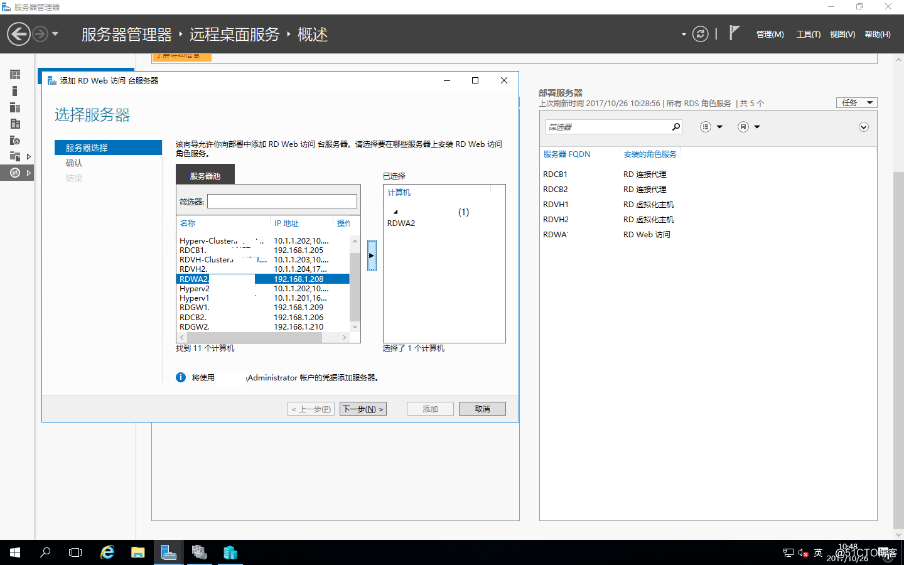The image size is (904, 565).
Task: Click the 服务器管理器 breadcrumb
Action: 127,35
